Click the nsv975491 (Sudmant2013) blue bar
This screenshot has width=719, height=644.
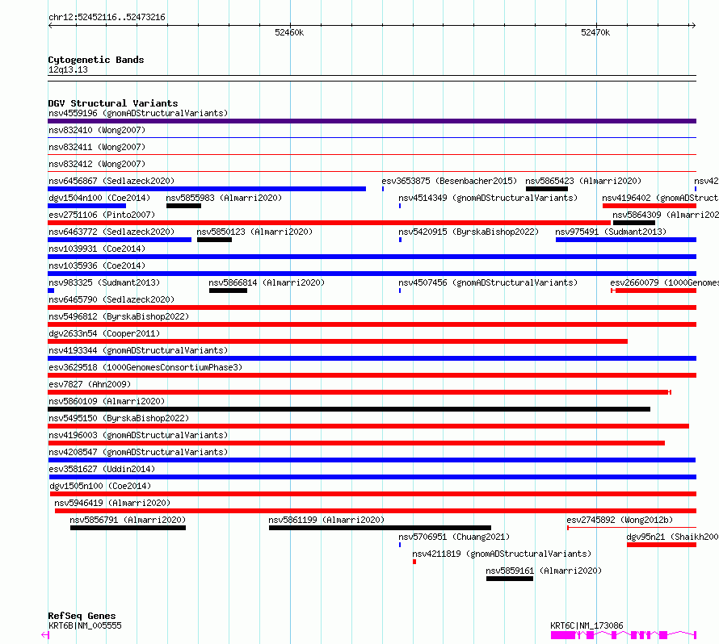coord(626,240)
